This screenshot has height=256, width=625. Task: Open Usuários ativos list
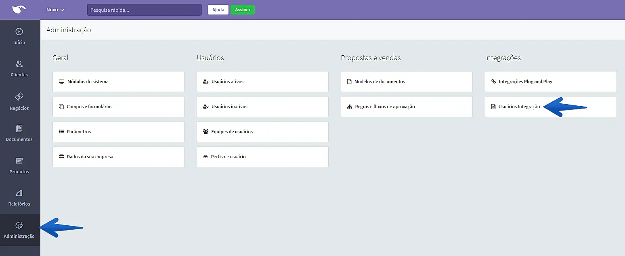(262, 82)
